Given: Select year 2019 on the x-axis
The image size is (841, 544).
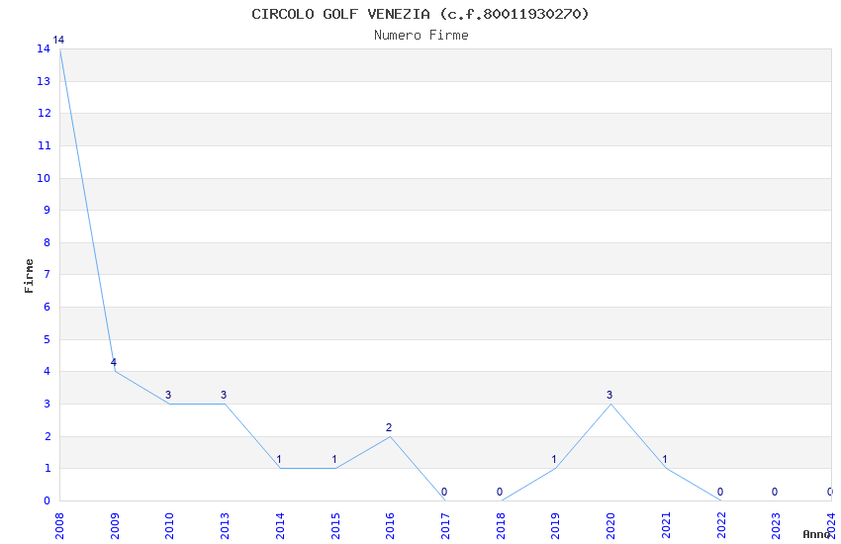Looking at the screenshot, I should 555,526.
